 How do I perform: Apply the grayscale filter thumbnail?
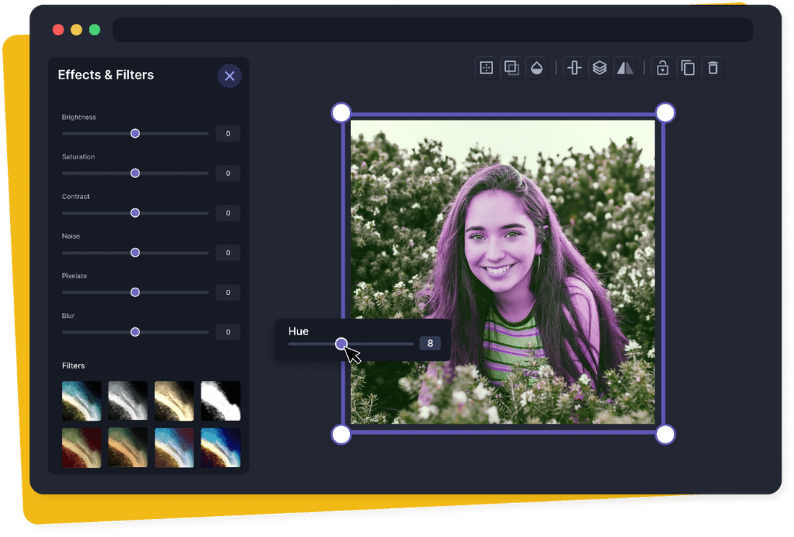128,401
